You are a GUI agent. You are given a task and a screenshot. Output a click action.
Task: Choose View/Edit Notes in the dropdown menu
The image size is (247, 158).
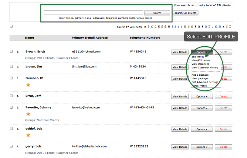point(201,60)
